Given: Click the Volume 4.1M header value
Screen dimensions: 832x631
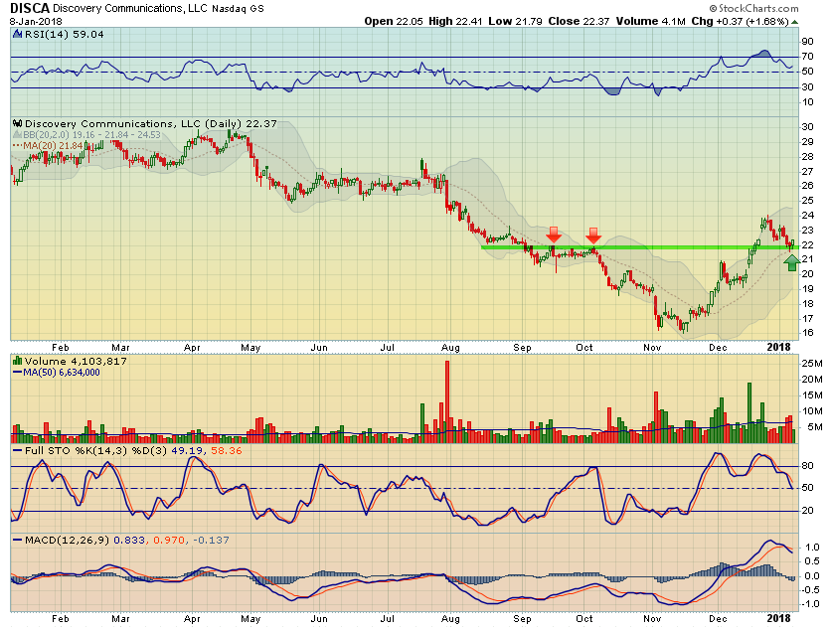Looking at the screenshot, I should tap(650, 21).
